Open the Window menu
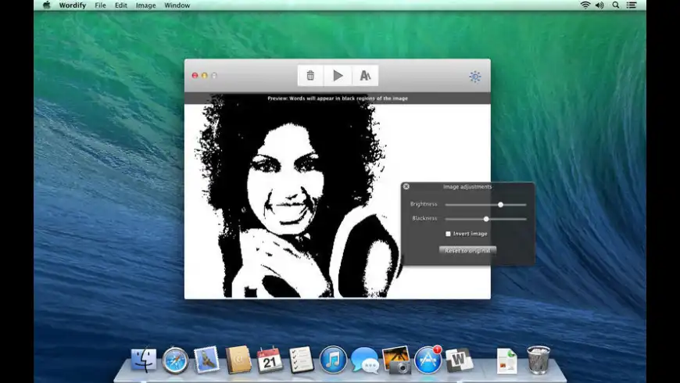This screenshot has height=383, width=680. point(177,5)
